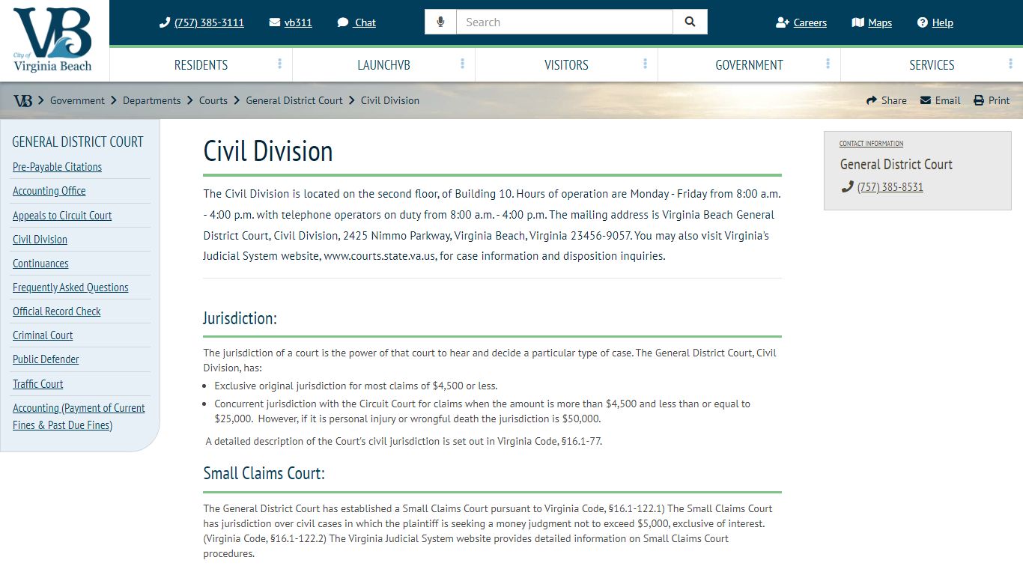Viewport: 1023px width, 575px height.
Task: Go to Government in the breadcrumb
Action: 77,100
